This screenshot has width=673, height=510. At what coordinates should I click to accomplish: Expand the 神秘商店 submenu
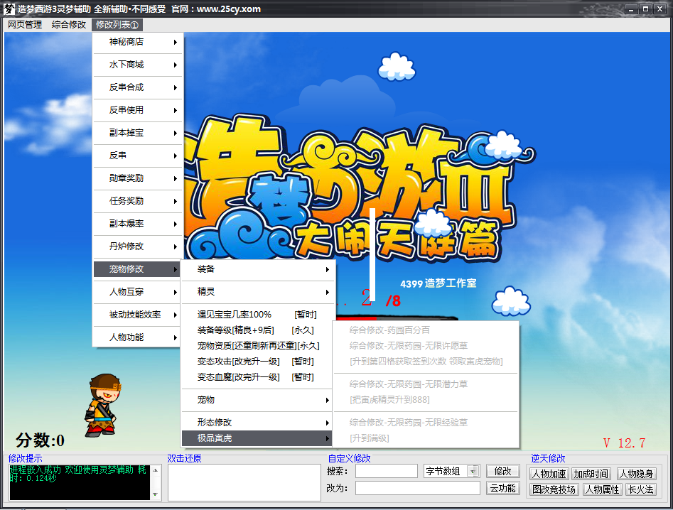(138, 42)
